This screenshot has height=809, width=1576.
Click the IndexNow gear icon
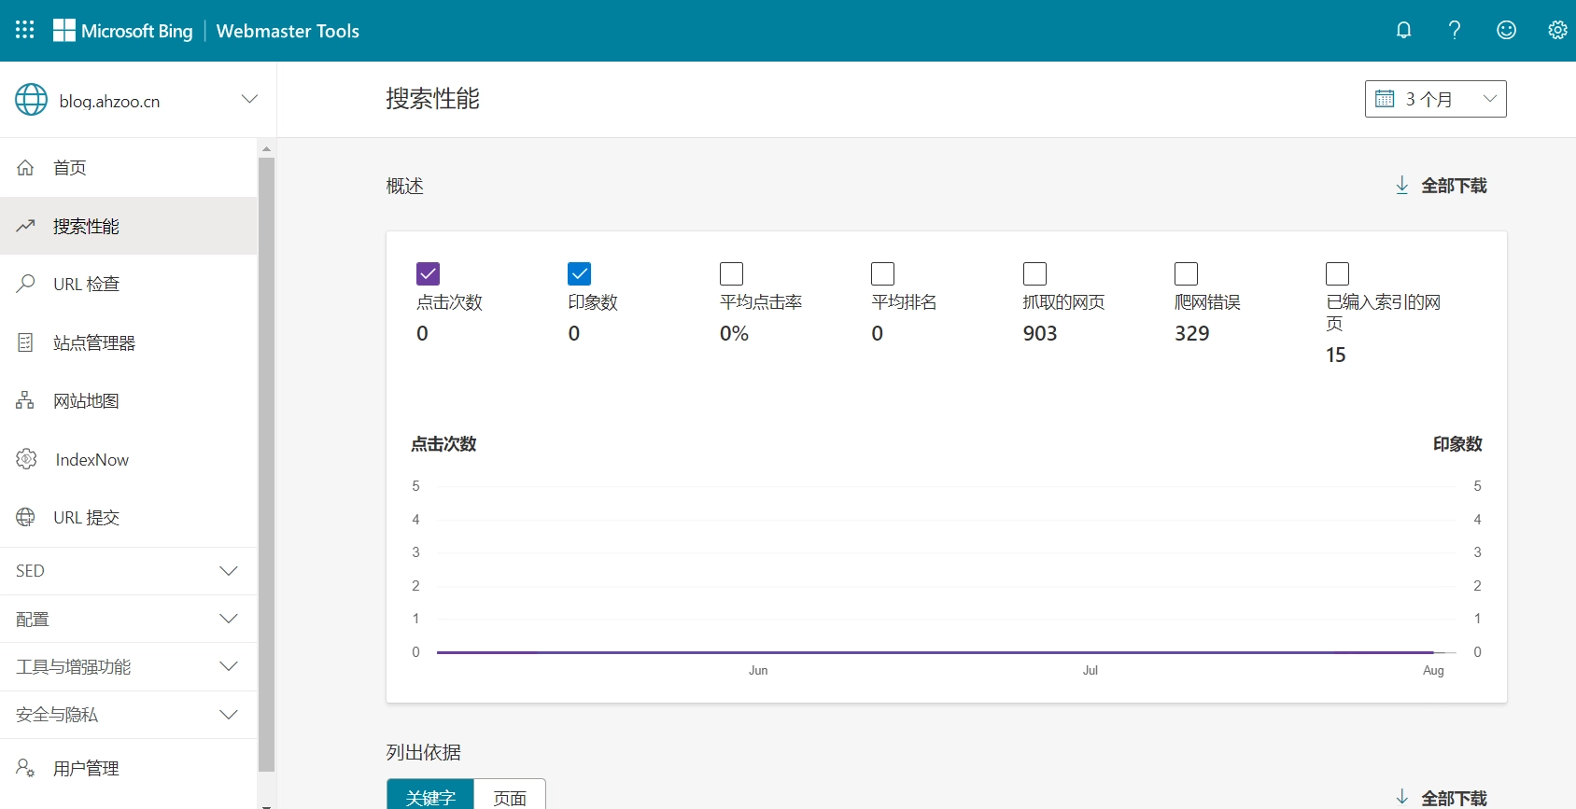(x=26, y=459)
